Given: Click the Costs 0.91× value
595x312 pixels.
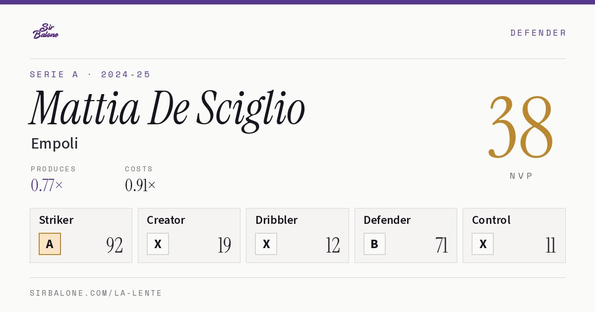Looking at the screenshot, I should [x=140, y=185].
